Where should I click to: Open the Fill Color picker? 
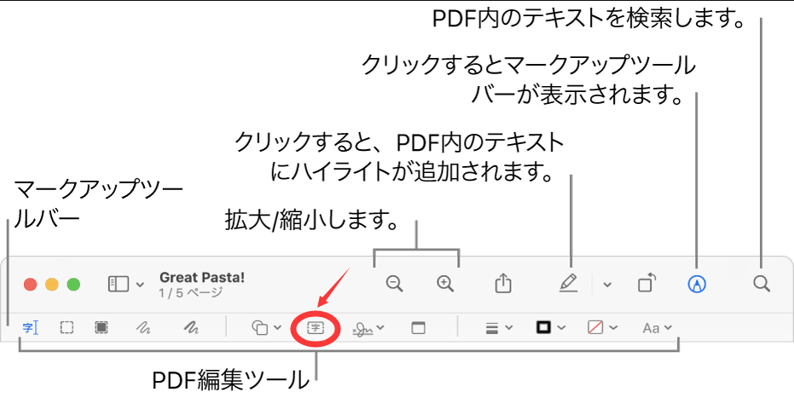click(603, 328)
